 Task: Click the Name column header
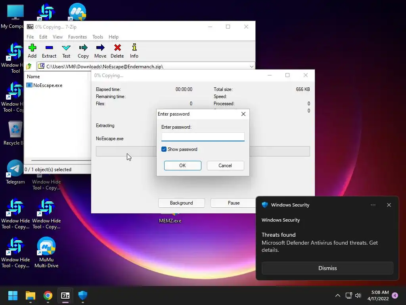[33, 77]
